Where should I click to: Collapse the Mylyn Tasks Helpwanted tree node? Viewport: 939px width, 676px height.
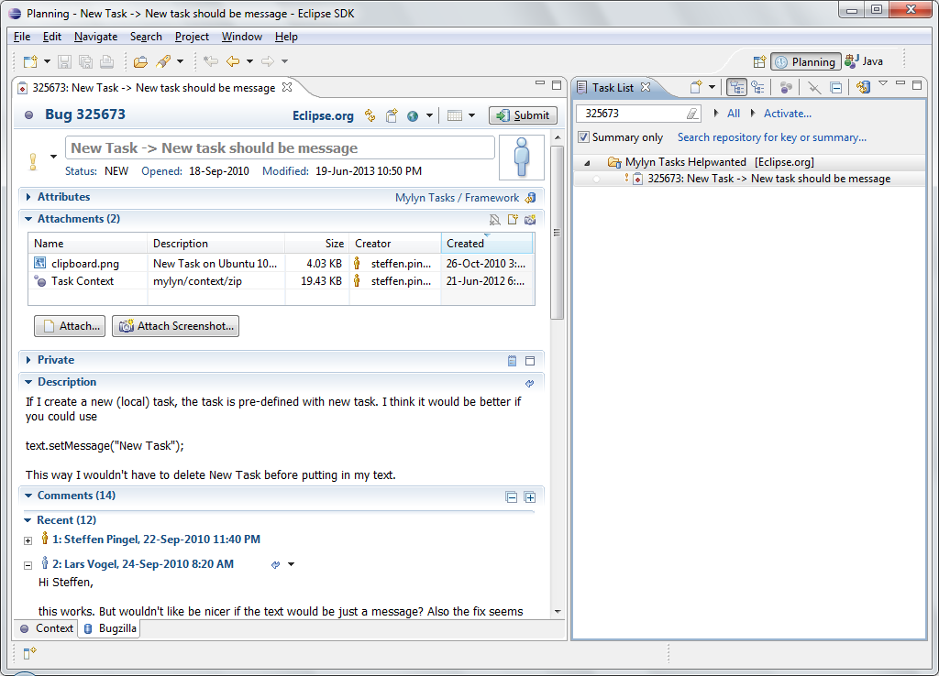pyautogui.click(x=587, y=163)
